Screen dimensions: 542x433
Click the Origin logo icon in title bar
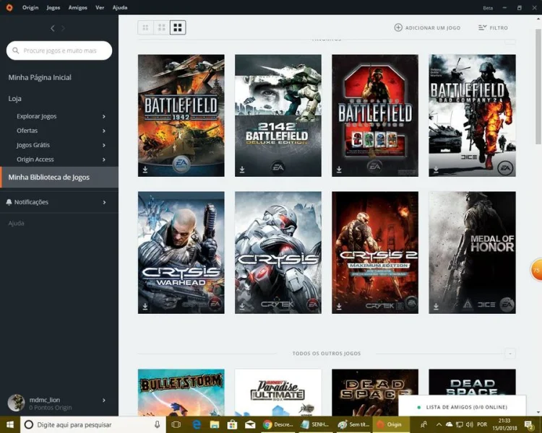pyautogui.click(x=9, y=7)
